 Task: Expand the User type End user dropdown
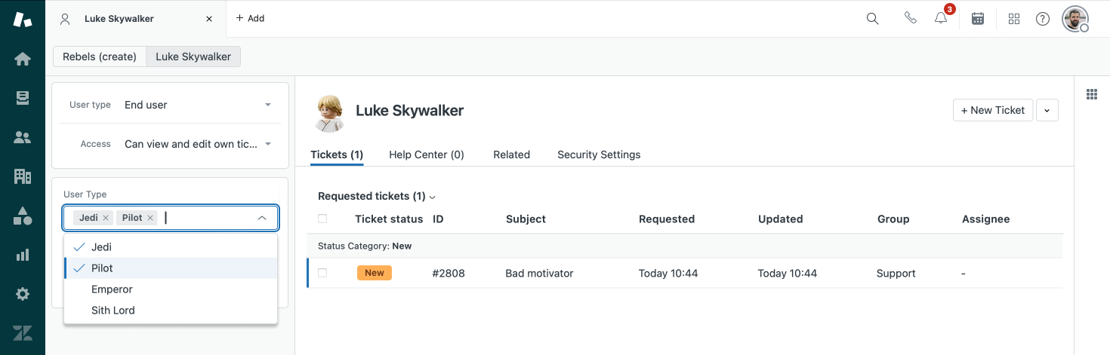click(198, 105)
